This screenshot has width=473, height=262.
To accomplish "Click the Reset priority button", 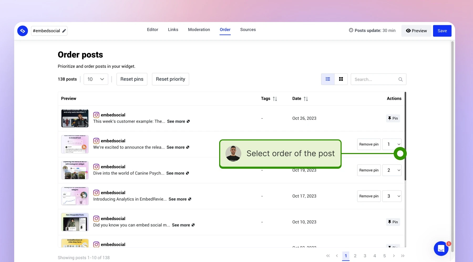I will [171, 79].
